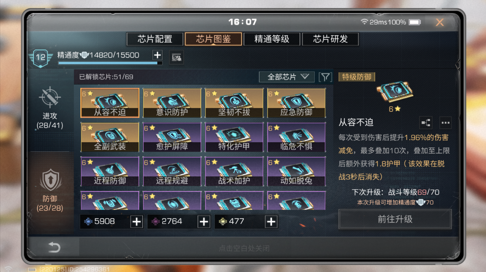This screenshot has height=272, width=486.
Task: Select the 防御 defense shield category
Action: click(50, 190)
